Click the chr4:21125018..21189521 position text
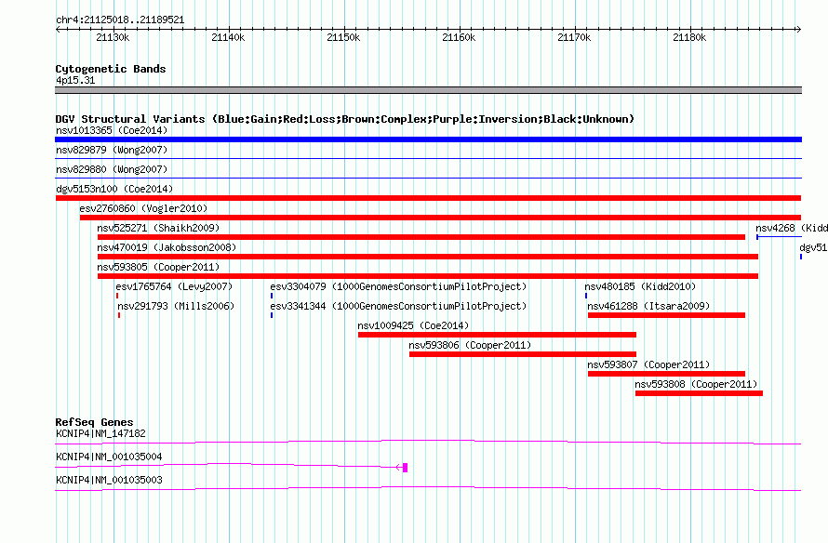The height and width of the screenshot is (543, 828). pyautogui.click(x=120, y=20)
